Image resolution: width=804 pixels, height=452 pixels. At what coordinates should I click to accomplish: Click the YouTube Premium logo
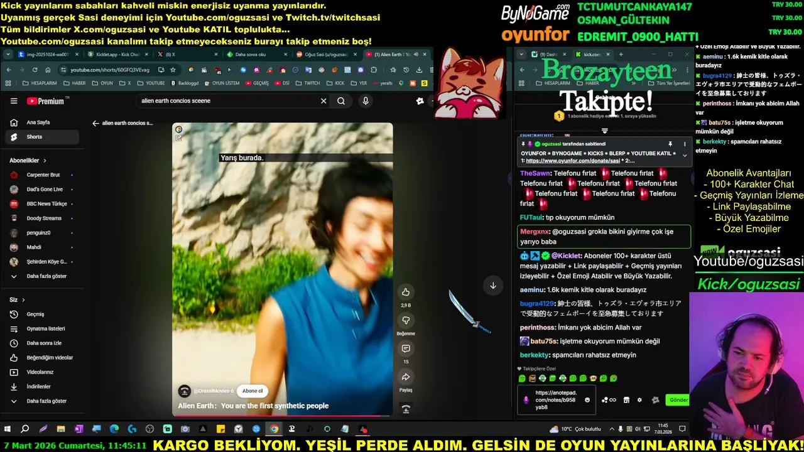(x=45, y=101)
